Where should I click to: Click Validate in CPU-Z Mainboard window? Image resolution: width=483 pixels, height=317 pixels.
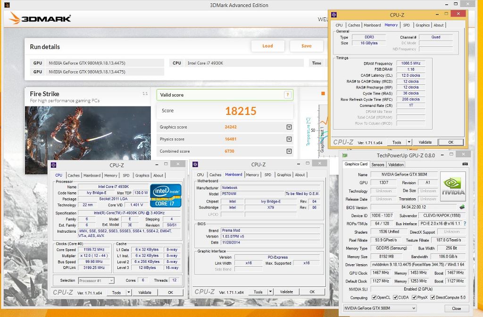click(x=286, y=292)
